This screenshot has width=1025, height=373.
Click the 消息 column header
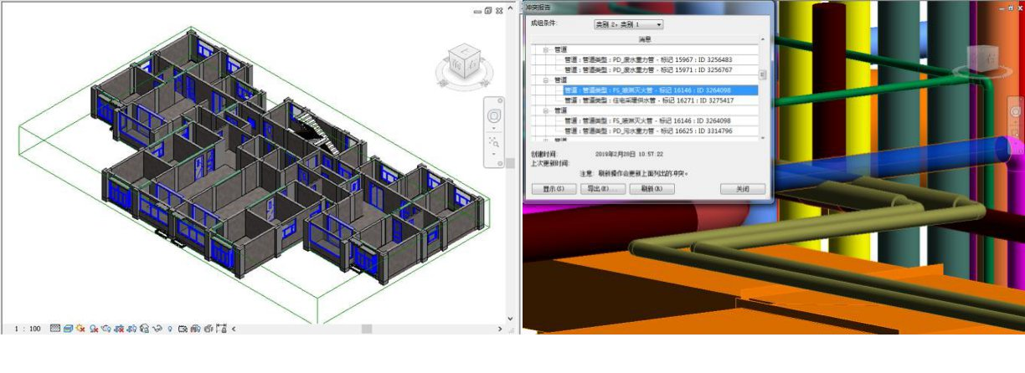point(646,39)
